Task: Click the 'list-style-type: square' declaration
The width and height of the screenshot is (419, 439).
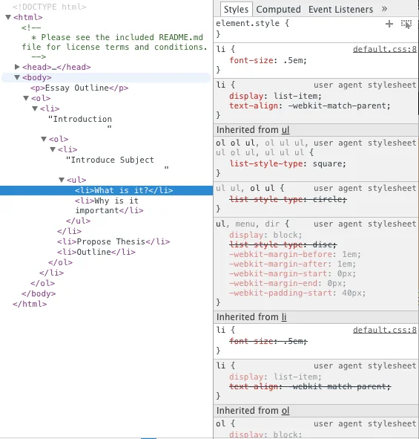Action: pos(288,163)
